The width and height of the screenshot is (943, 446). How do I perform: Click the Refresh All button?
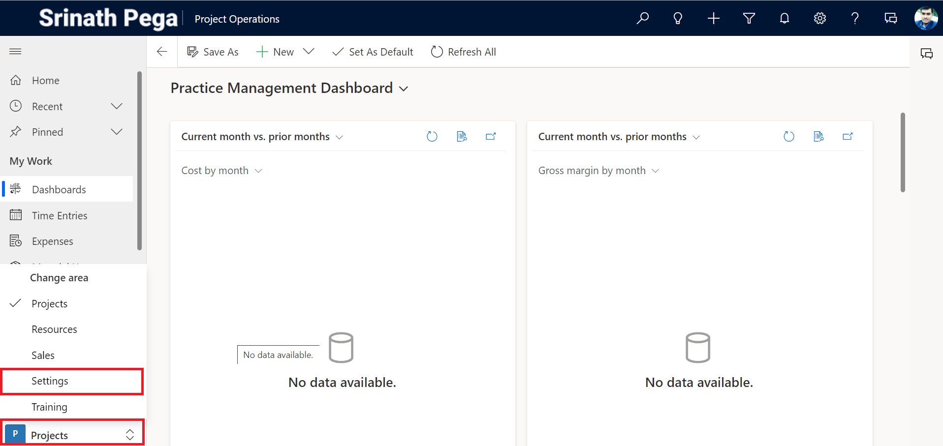463,52
